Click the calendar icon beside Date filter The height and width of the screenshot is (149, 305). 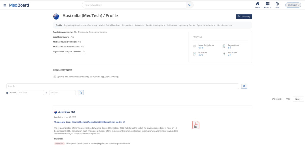pos(7,93)
